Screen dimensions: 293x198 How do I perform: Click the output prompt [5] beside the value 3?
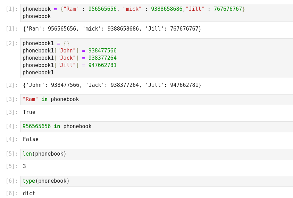(11, 166)
